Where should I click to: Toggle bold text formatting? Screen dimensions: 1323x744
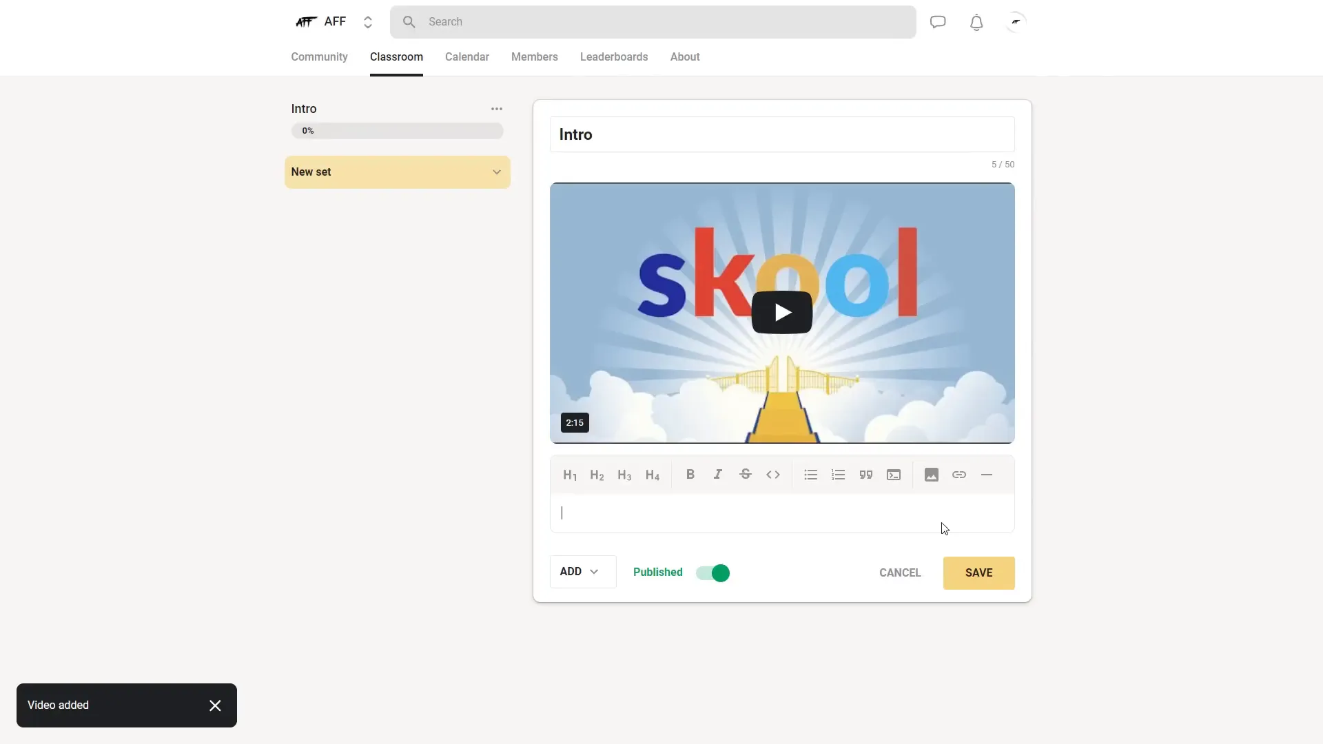(x=690, y=475)
